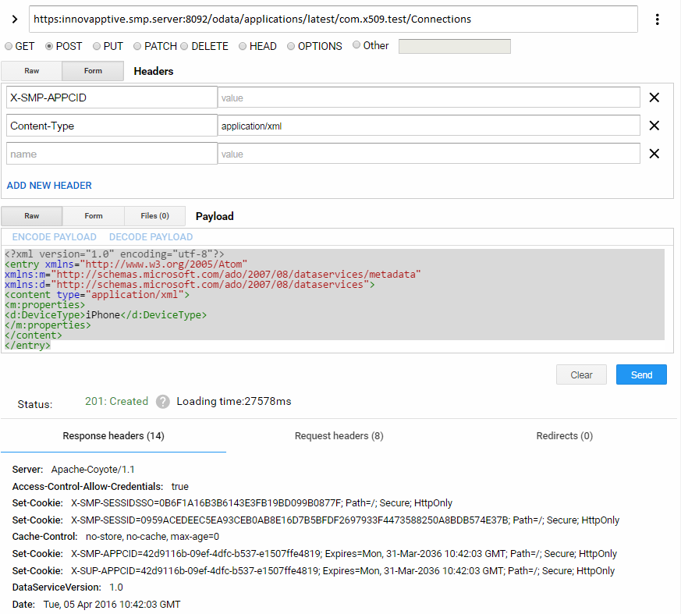Select the GET request method
Screen dimensions: 681x614
point(9,46)
